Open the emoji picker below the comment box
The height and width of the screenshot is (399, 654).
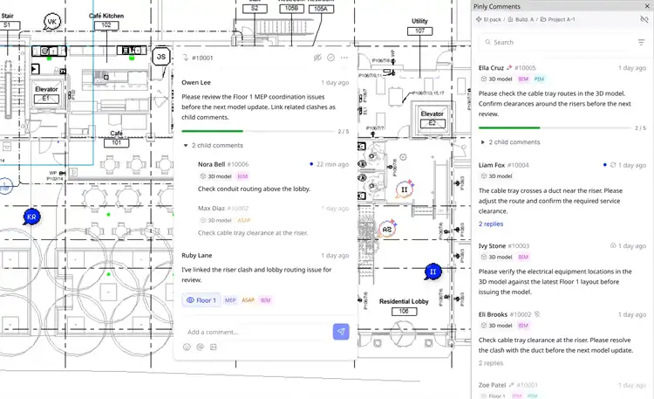point(187,347)
